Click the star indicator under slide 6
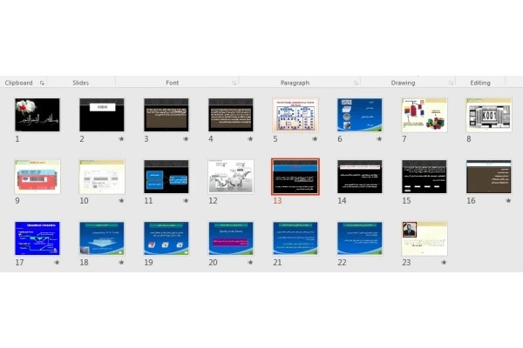 (x=379, y=139)
